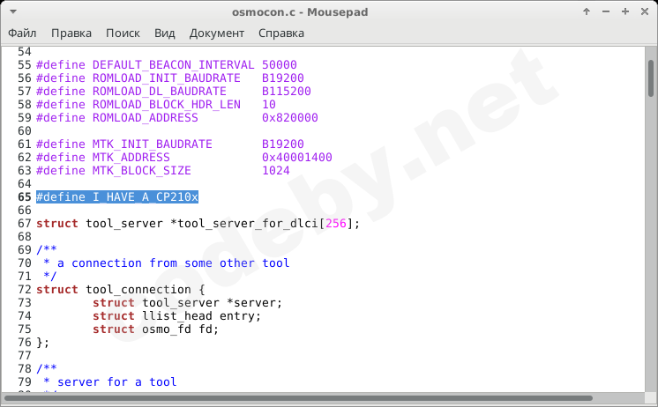Image resolution: width=658 pixels, height=407 pixels.
Task: Click 'DEFAULT_BEACON_INTERVAL' on line 55
Action: pyautogui.click(x=173, y=65)
